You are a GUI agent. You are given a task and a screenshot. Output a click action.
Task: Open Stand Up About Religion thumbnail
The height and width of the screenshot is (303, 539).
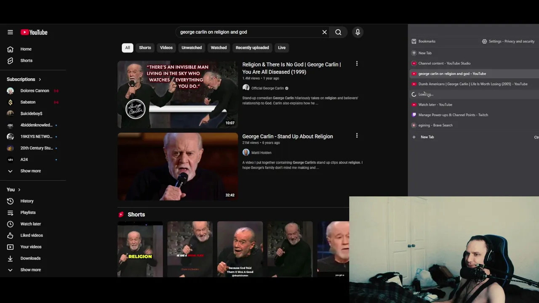click(178, 166)
